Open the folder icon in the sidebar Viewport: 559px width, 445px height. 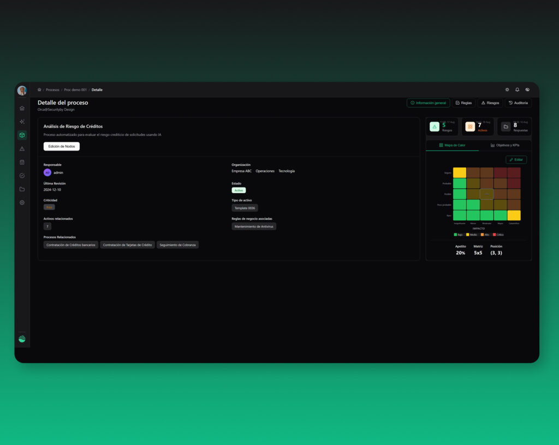click(22, 189)
